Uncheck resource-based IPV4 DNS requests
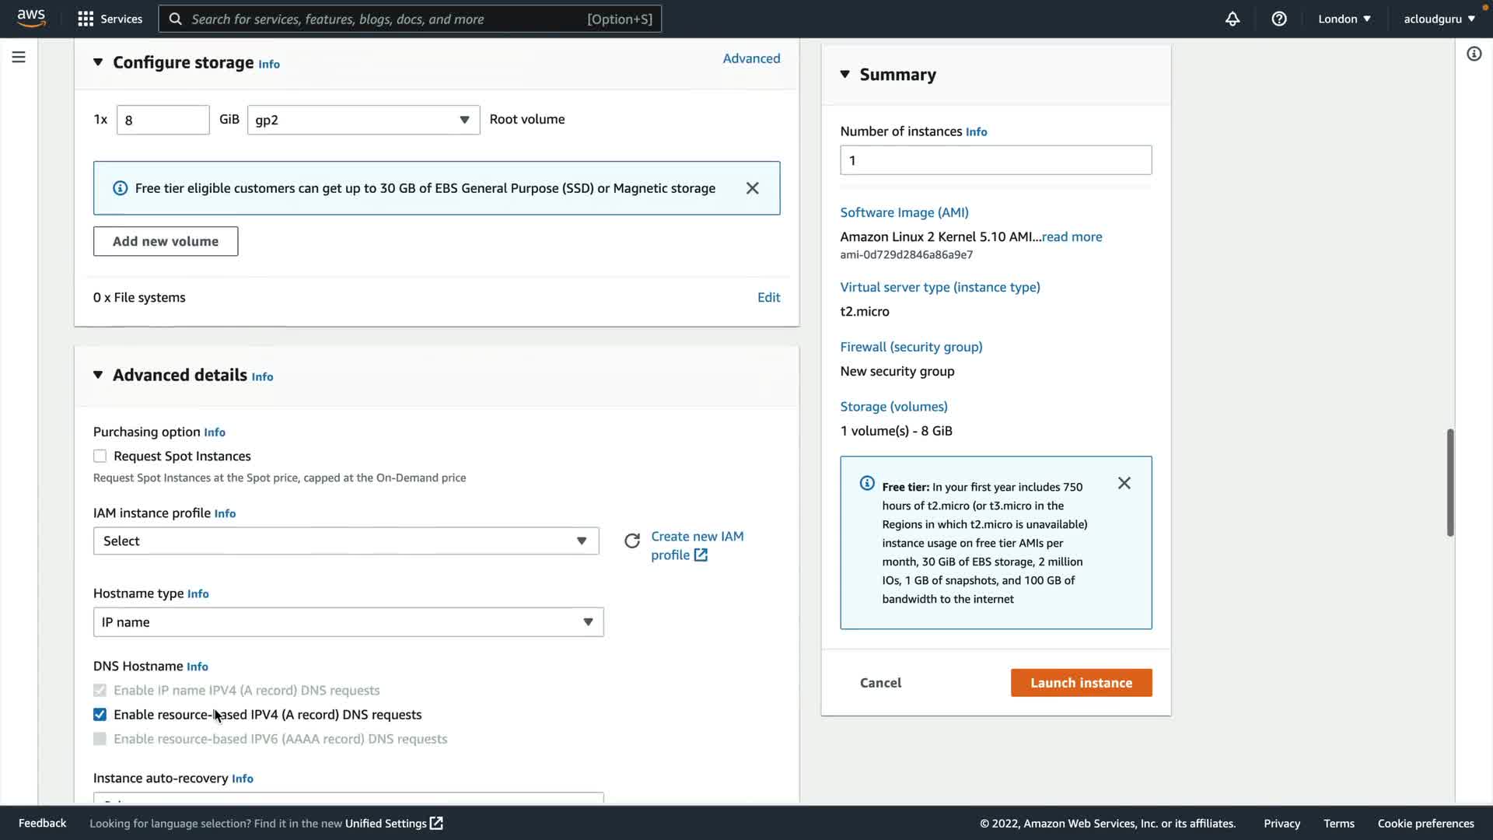This screenshot has height=840, width=1493. (100, 714)
